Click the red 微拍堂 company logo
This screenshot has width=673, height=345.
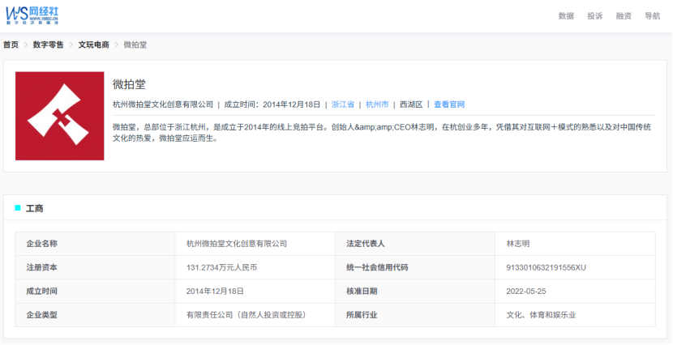[x=60, y=116]
